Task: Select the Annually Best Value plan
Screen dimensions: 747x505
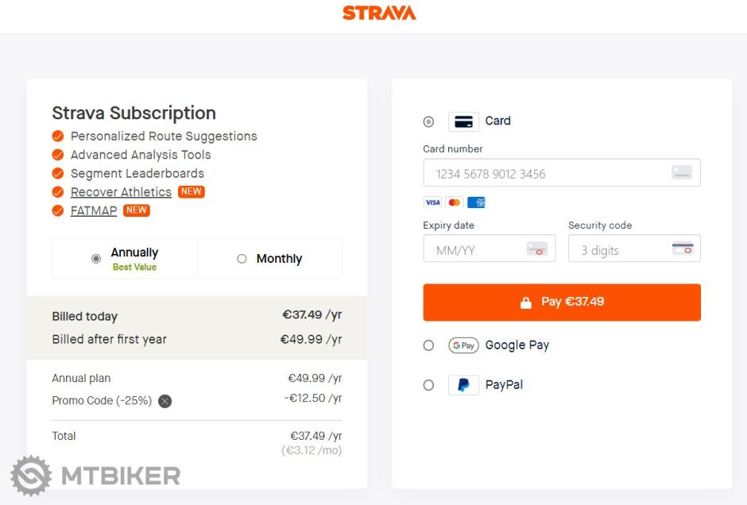Action: 96,258
